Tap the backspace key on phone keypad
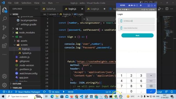Image resolution: width=176 pixels, height=99 pixels. (151, 86)
